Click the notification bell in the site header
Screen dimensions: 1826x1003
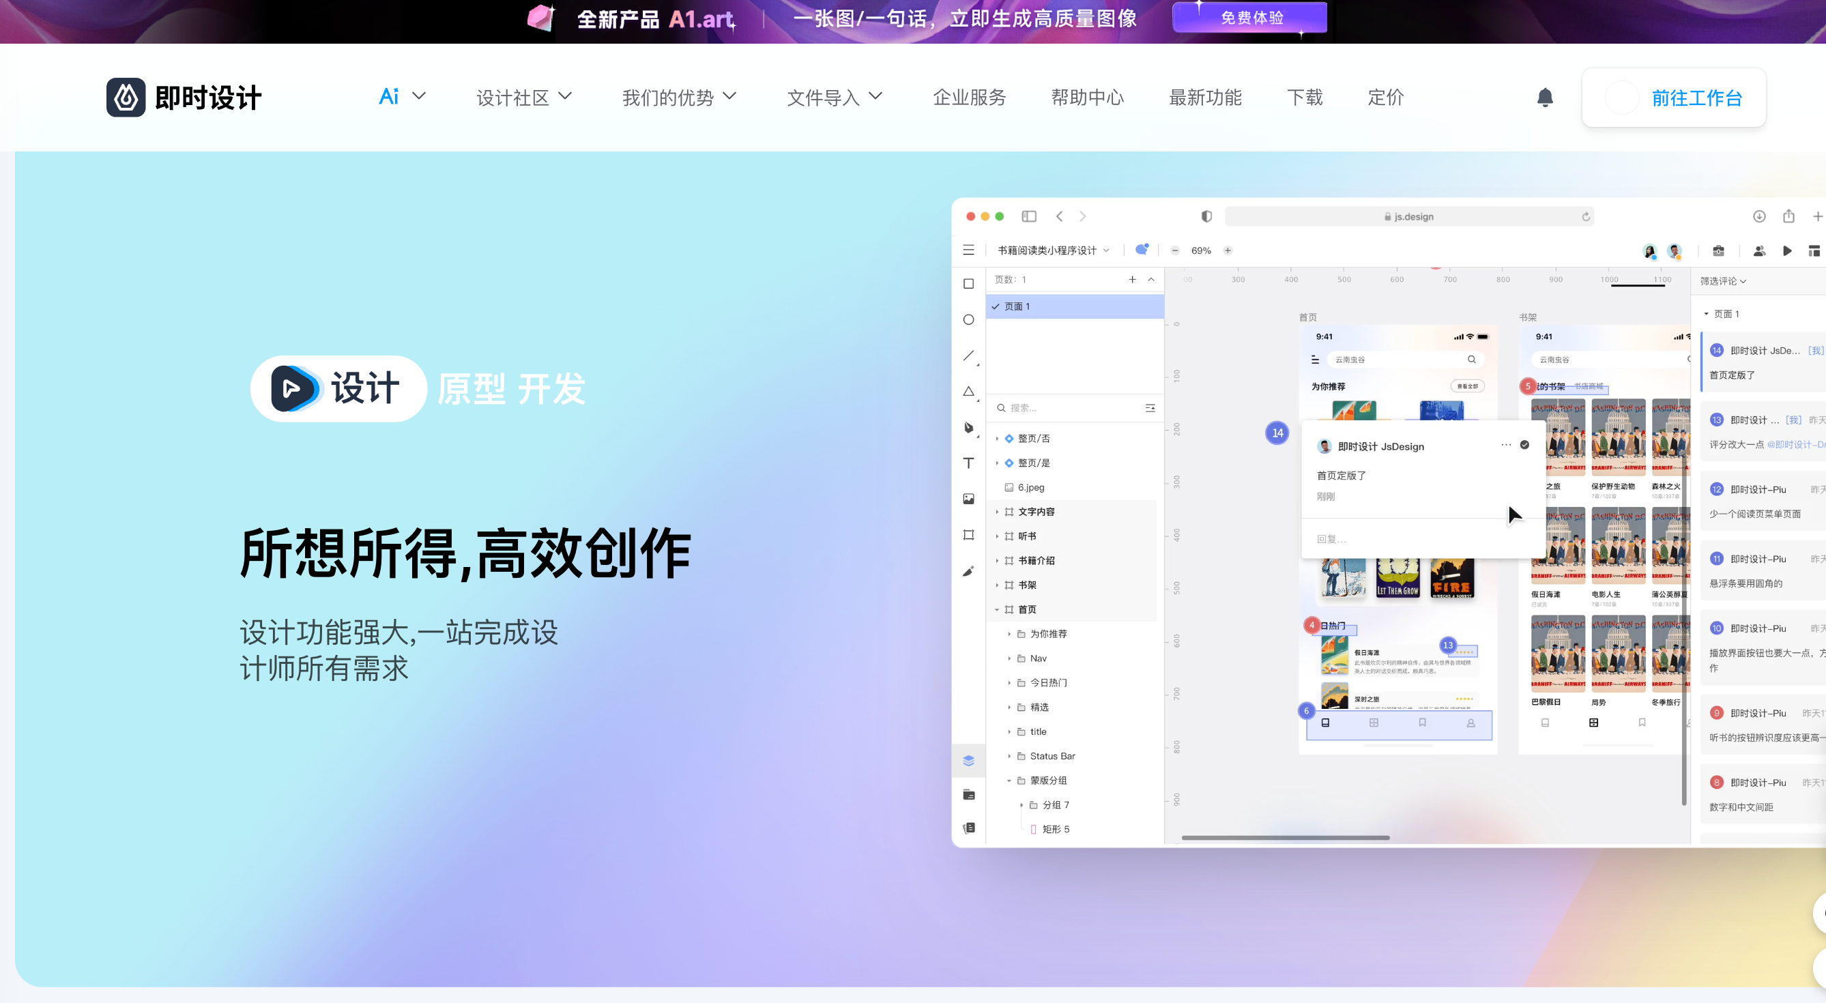click(x=1546, y=97)
